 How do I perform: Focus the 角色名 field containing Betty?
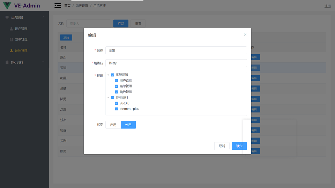click(176, 63)
